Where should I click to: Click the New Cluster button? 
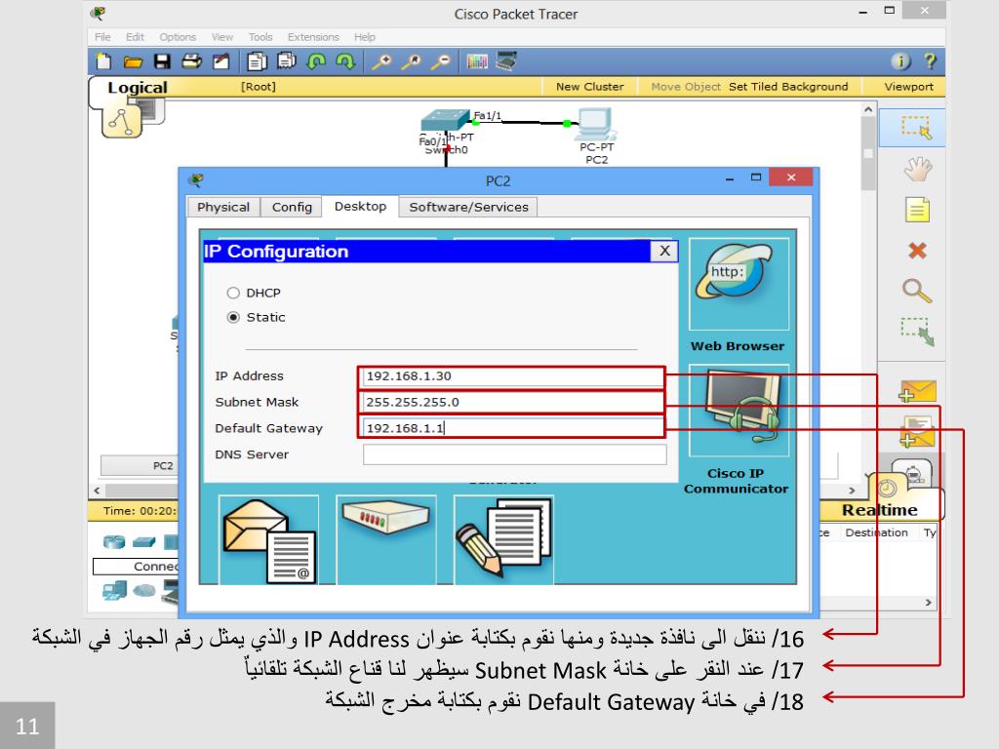[589, 87]
